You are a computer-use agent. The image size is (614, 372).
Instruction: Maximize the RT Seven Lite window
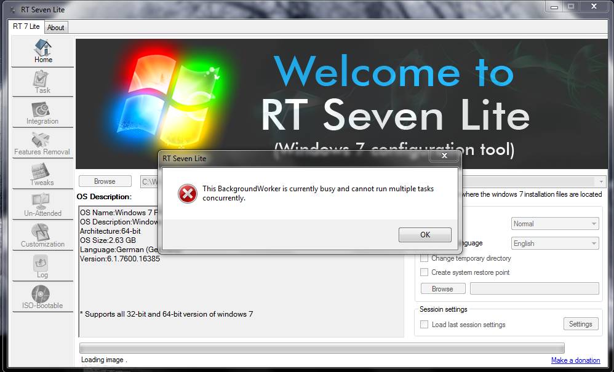[x=571, y=7]
